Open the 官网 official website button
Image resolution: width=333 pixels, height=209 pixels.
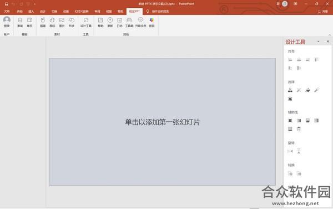point(152,22)
